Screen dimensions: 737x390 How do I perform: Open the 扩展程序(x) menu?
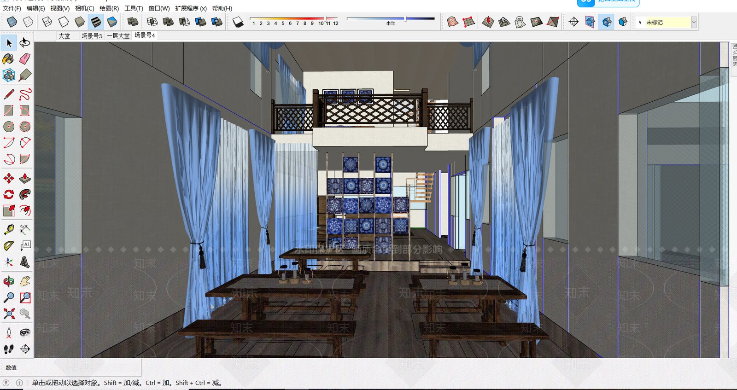191,8
